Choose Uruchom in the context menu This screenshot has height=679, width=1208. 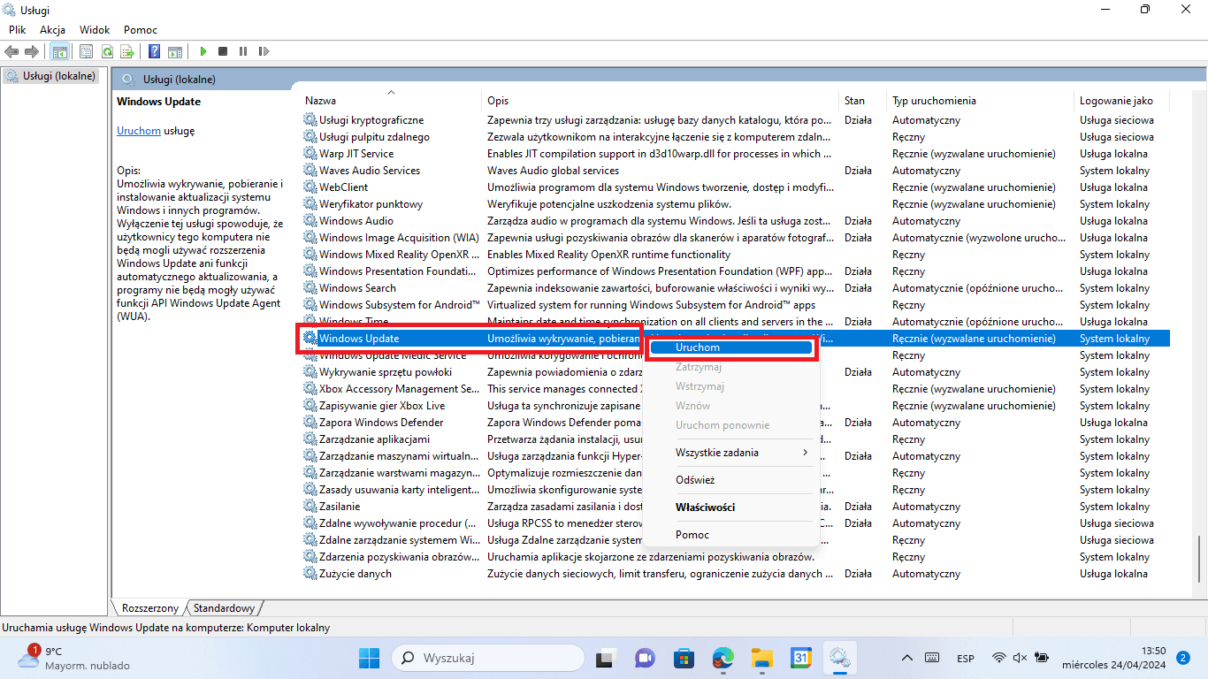click(730, 347)
